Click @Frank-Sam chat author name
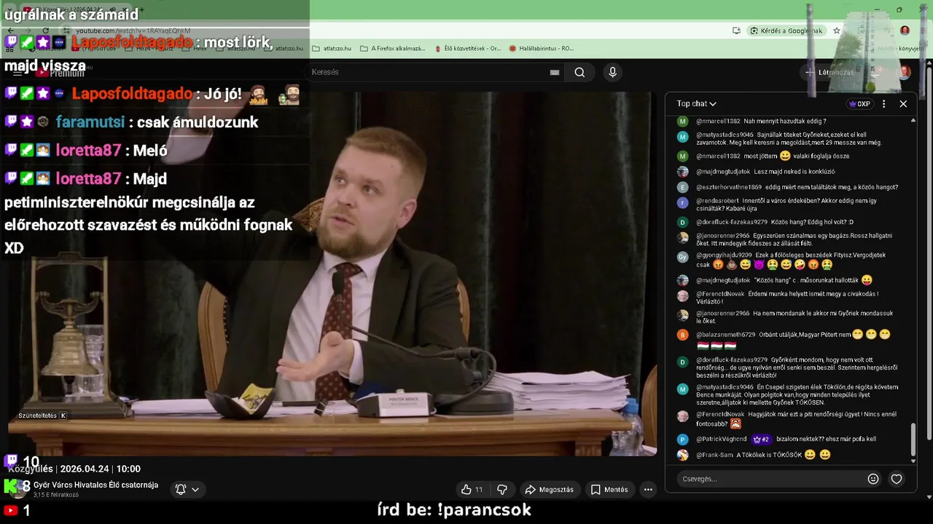Viewport: 933px width, 524px height. (x=714, y=455)
